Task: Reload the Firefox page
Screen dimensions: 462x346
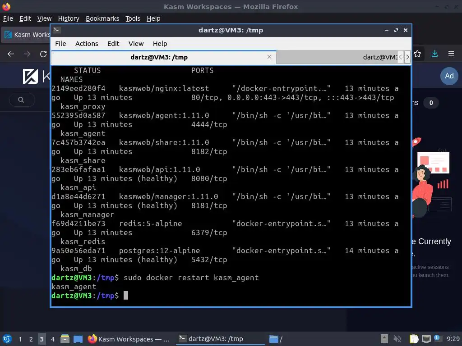Action: pos(43,54)
